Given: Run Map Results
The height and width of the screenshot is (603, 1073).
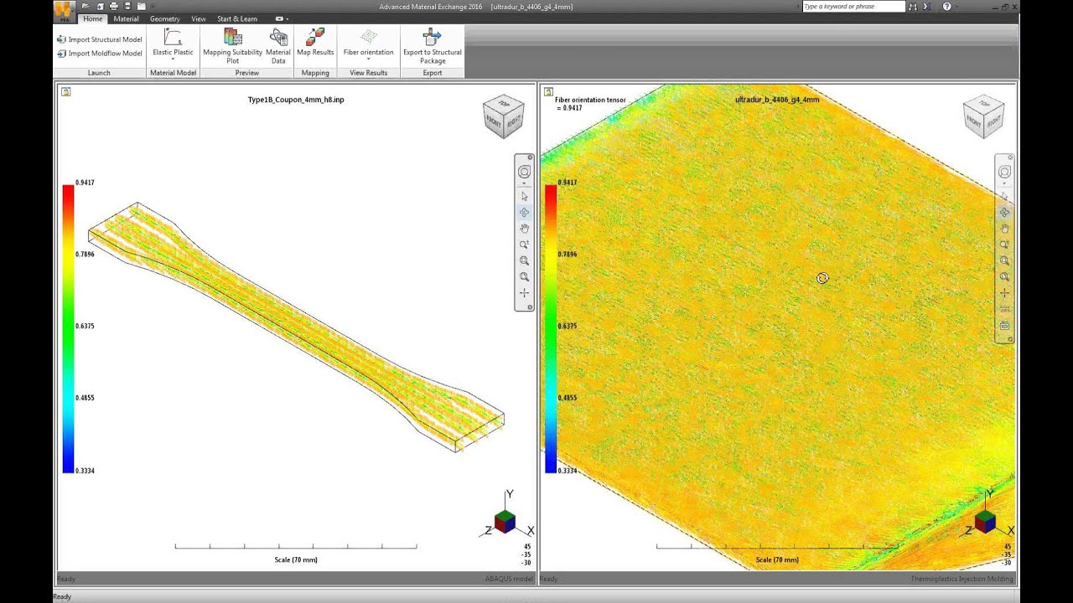Looking at the screenshot, I should click(315, 43).
